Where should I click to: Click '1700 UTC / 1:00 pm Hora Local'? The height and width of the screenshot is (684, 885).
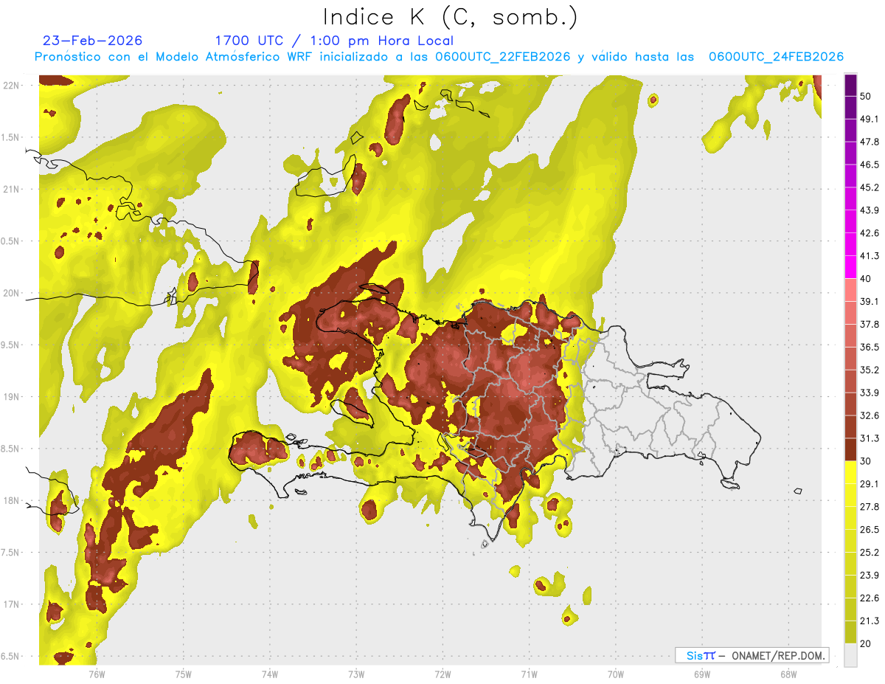(334, 41)
